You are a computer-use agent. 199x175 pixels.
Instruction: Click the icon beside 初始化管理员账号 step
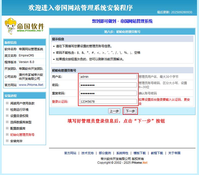pos(7,135)
